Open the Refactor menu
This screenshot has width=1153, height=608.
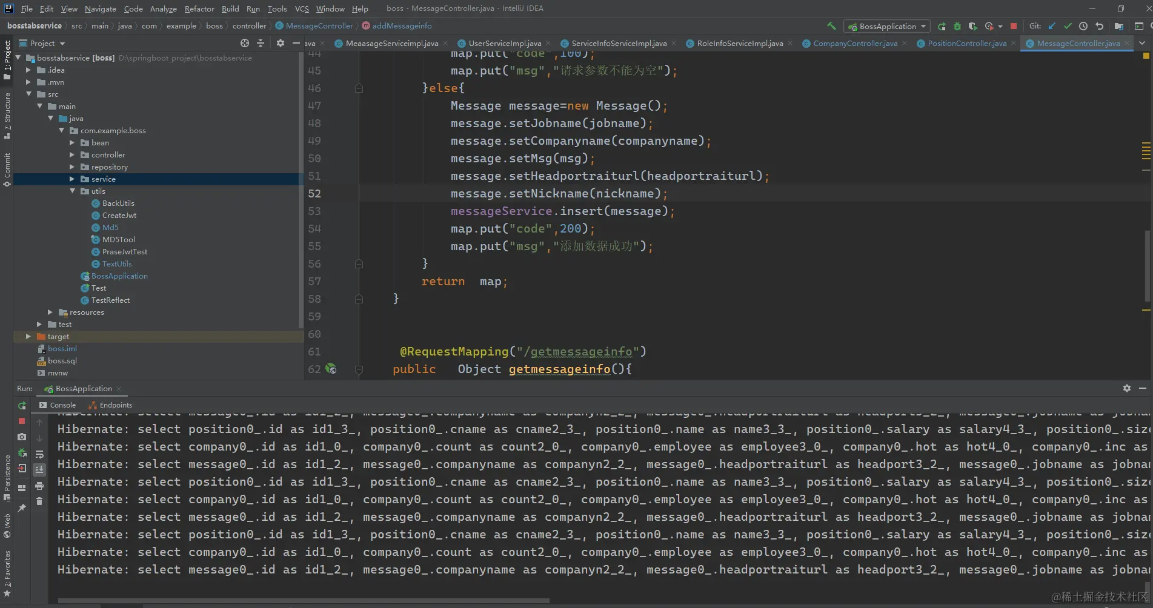click(x=199, y=8)
